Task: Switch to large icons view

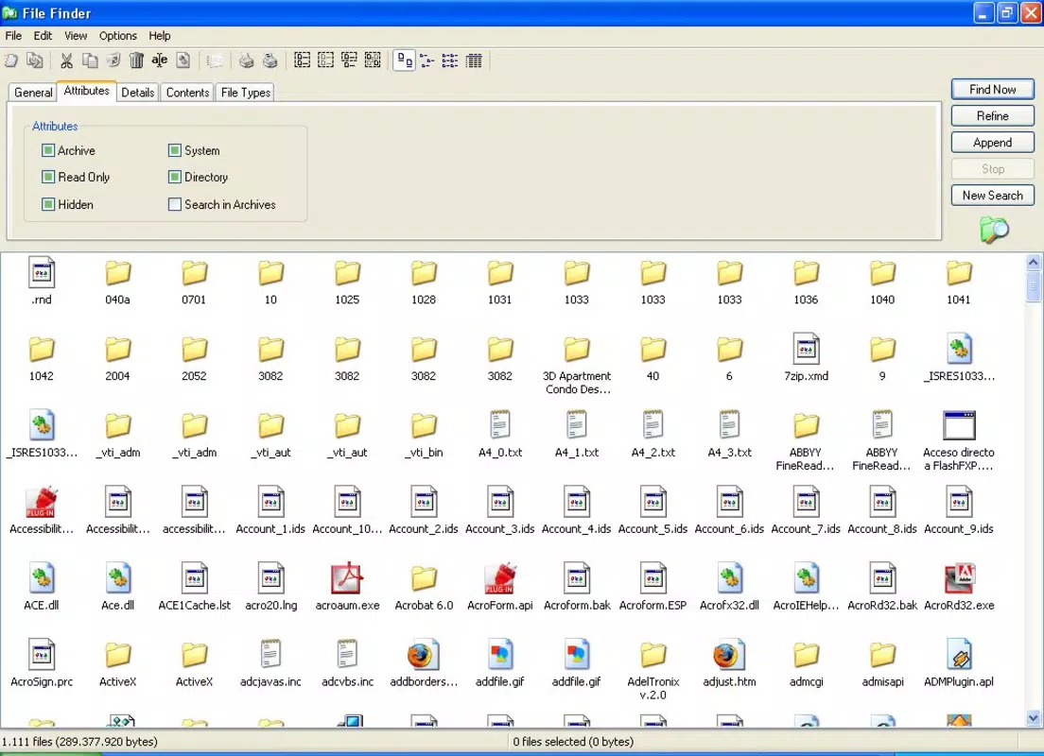Action: (404, 61)
